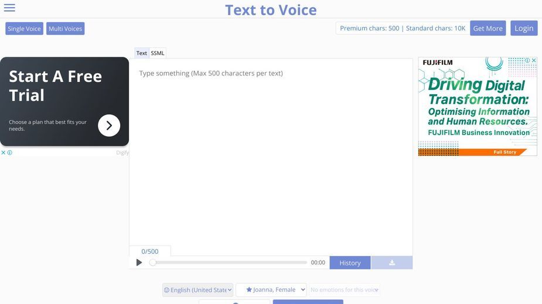This screenshot has width=542, height=304.
Task: Click the Start A Free Trial ad headline
Action: 55,85
